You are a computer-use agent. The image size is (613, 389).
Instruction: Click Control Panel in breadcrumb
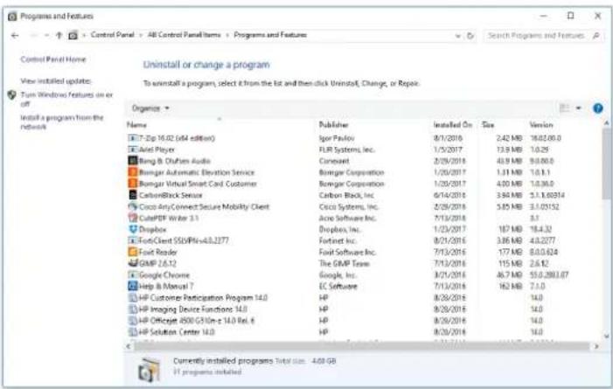(x=112, y=35)
